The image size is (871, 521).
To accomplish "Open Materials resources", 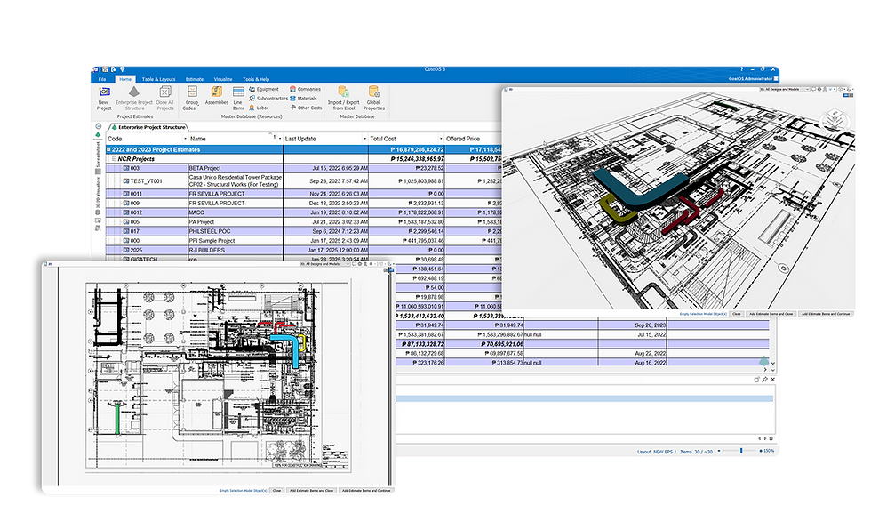I will pyautogui.click(x=303, y=99).
